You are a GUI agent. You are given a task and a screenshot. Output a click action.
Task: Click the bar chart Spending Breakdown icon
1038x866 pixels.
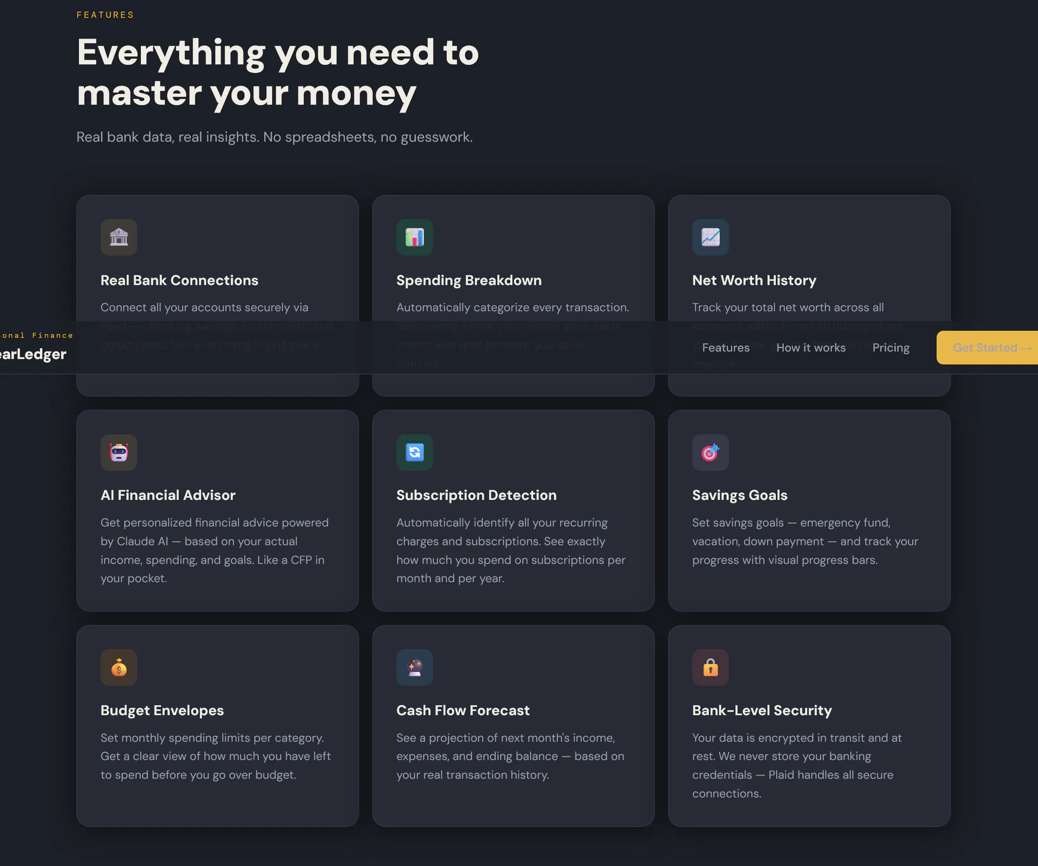coord(414,237)
